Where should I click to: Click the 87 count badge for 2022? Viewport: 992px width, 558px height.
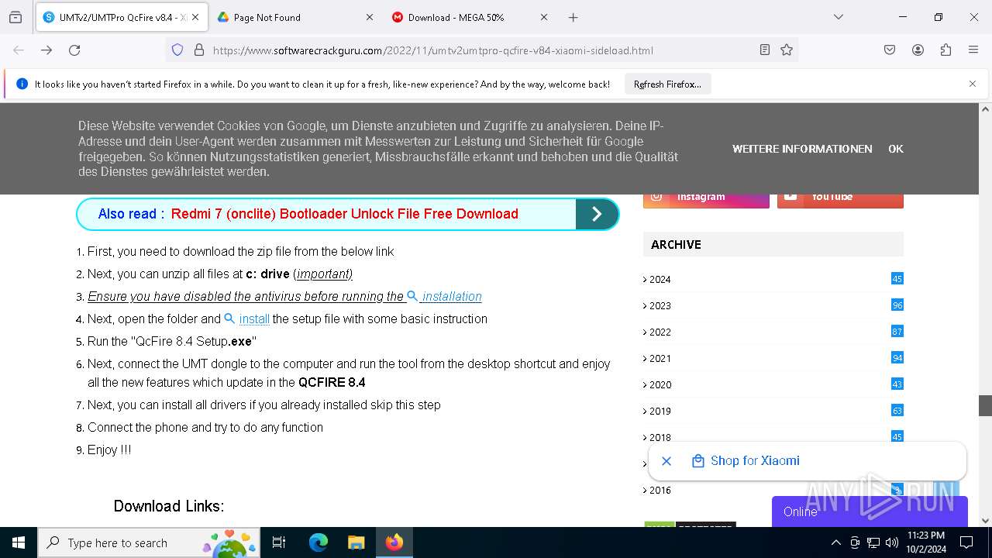pos(897,331)
